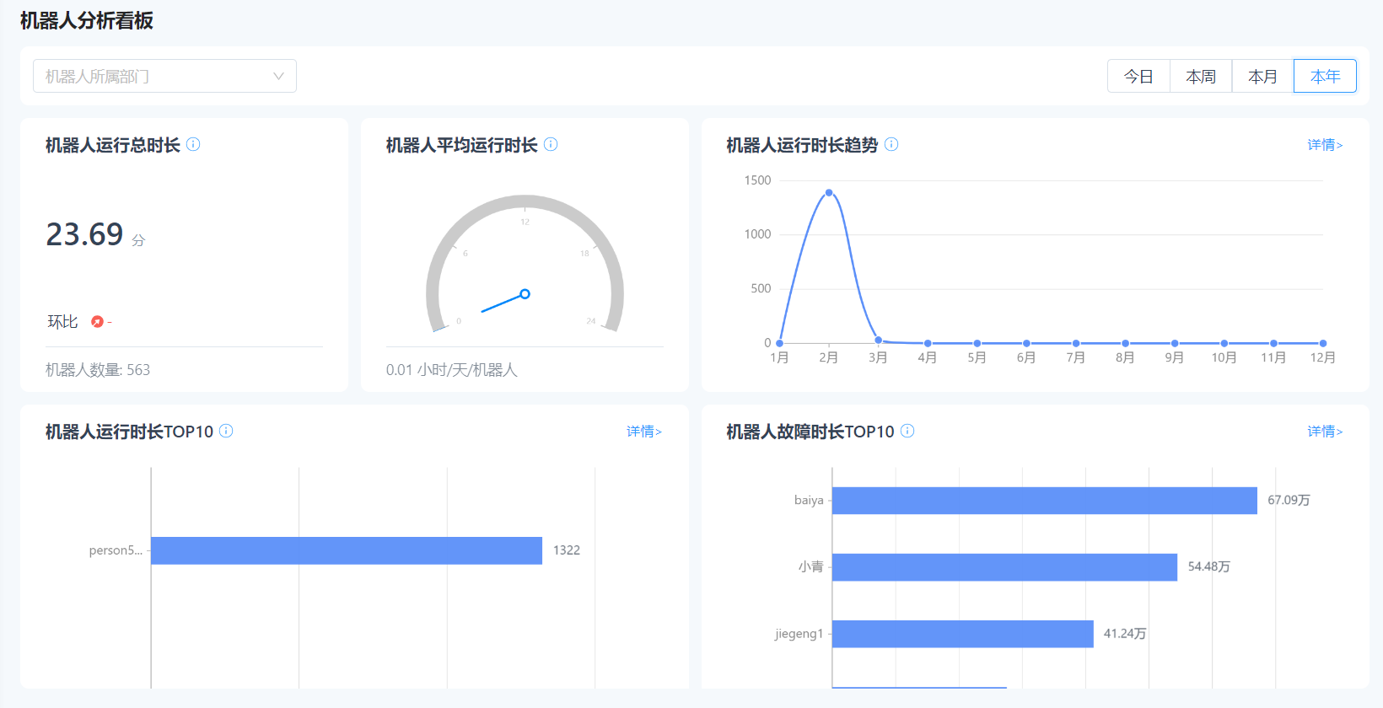Image resolution: width=1383 pixels, height=708 pixels.
Task: Click the 小青 bar showing 54.48万
Action: [1004, 567]
